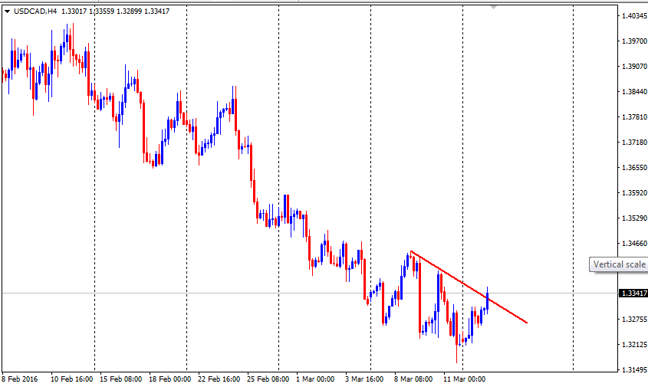Click price level 1.31495 on scale
Screen dimensions: 648x387
[634, 369]
